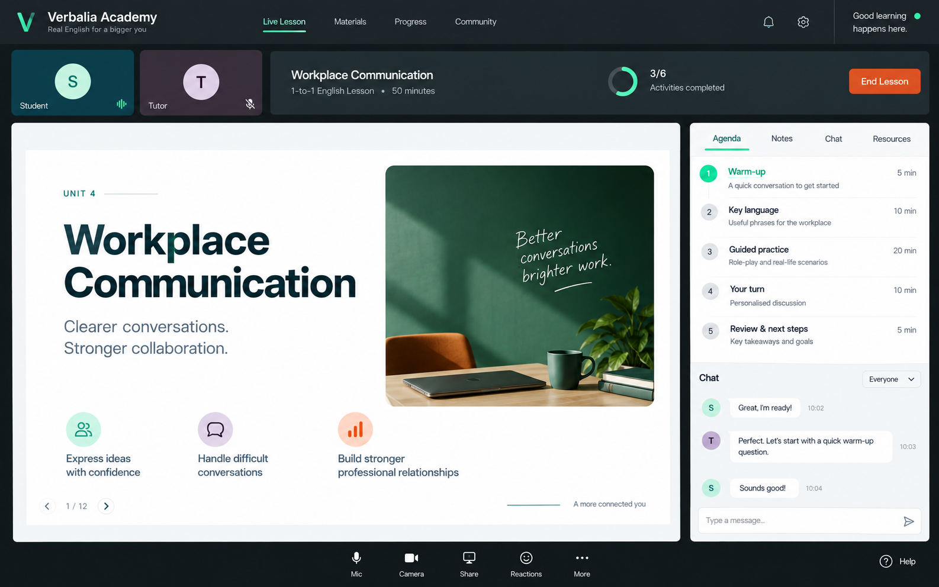Open Community in top navigation
This screenshot has width=939, height=587.
click(x=475, y=22)
